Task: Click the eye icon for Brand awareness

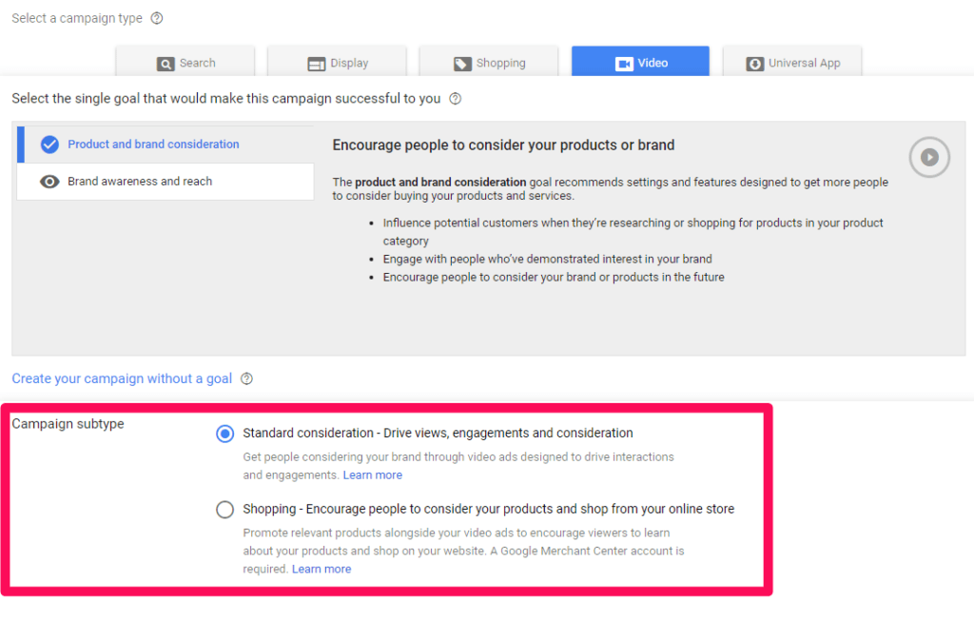Action: 50,182
